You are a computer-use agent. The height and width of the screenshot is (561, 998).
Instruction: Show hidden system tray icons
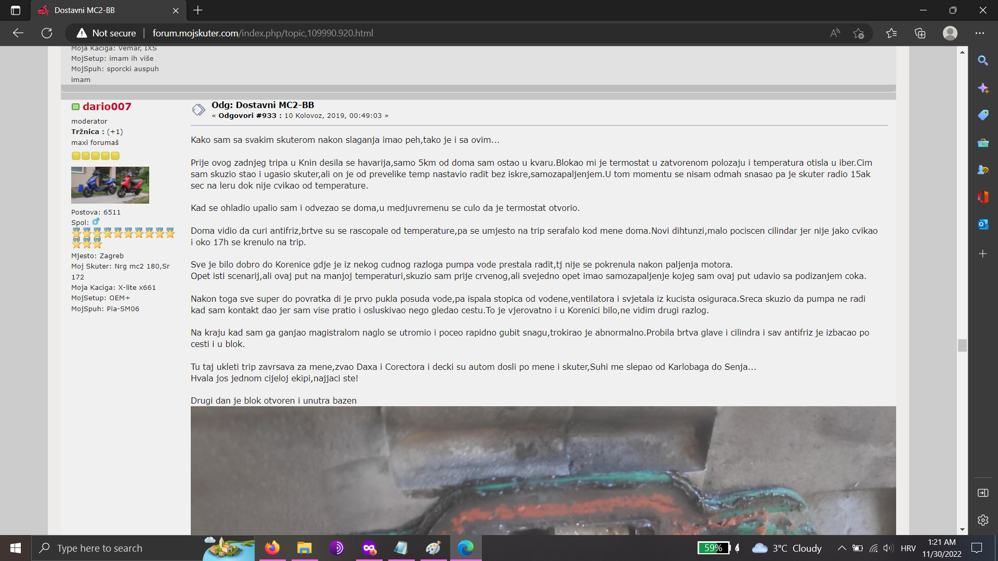click(842, 548)
